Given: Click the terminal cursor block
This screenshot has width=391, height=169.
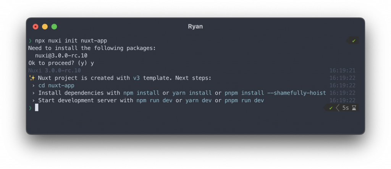Looking at the screenshot, I should 37,108.
